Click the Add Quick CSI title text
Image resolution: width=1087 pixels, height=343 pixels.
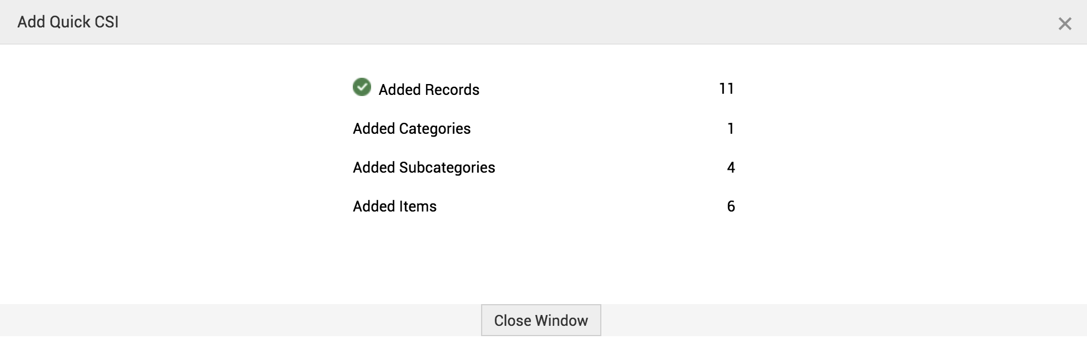[68, 22]
